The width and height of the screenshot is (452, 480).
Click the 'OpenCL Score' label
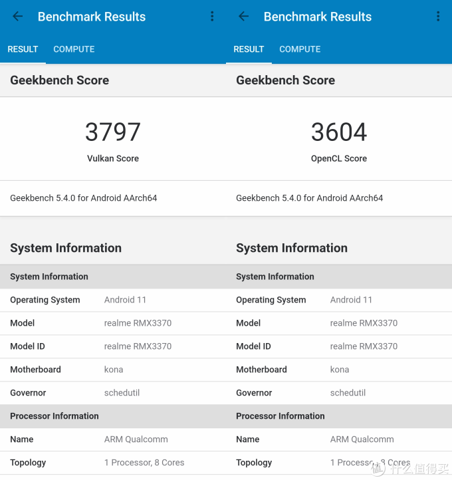tap(339, 158)
